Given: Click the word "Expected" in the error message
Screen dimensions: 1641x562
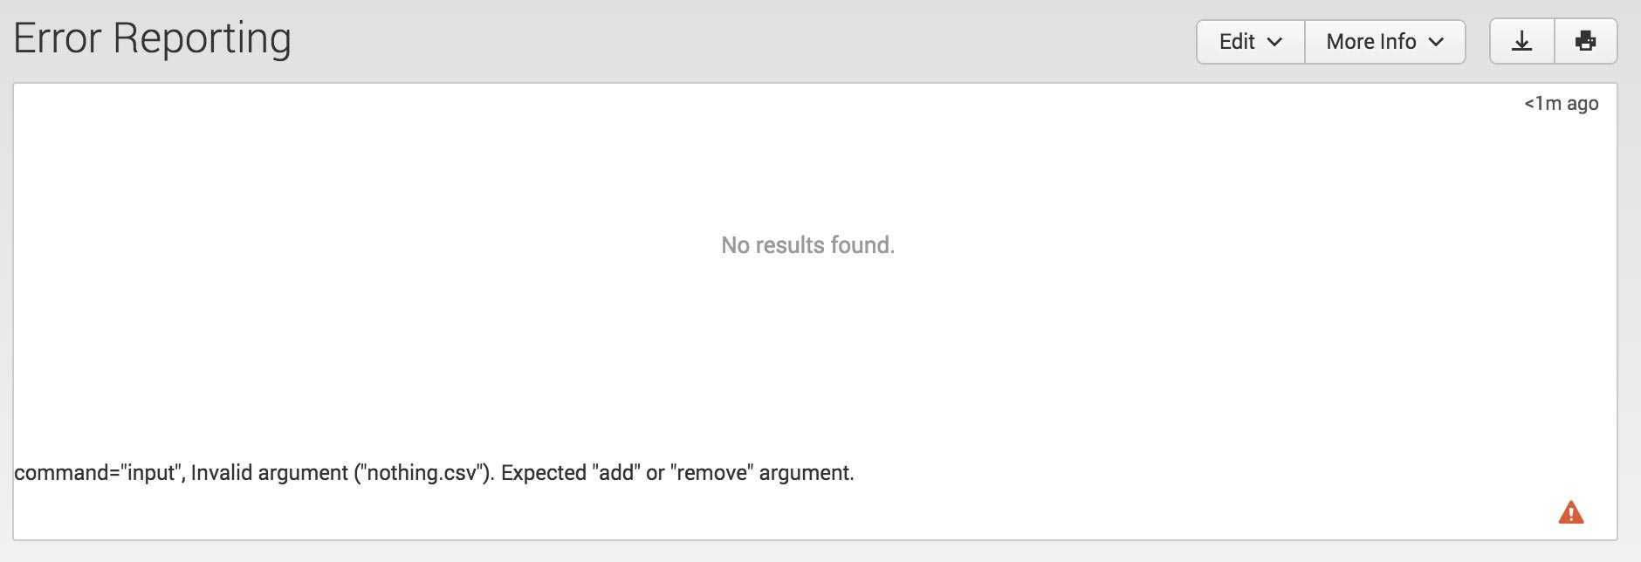Looking at the screenshot, I should click(542, 473).
